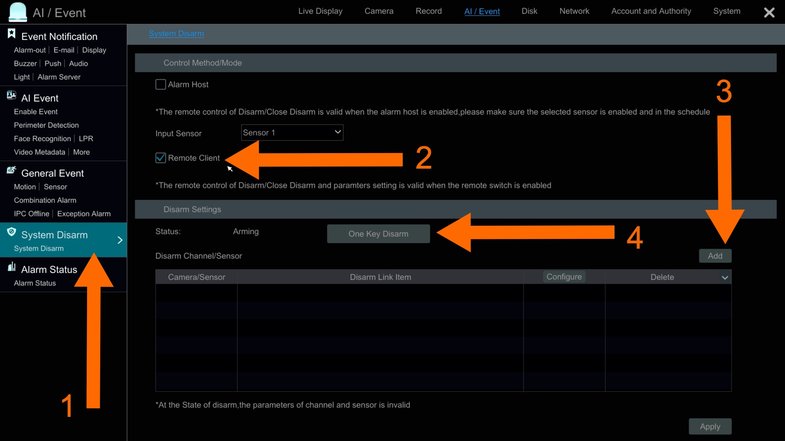Open the Disk menu
The image size is (785, 441).
coord(529,11)
